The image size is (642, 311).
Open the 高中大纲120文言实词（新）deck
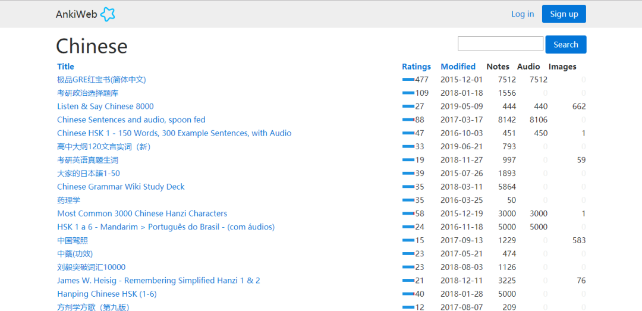(103, 147)
